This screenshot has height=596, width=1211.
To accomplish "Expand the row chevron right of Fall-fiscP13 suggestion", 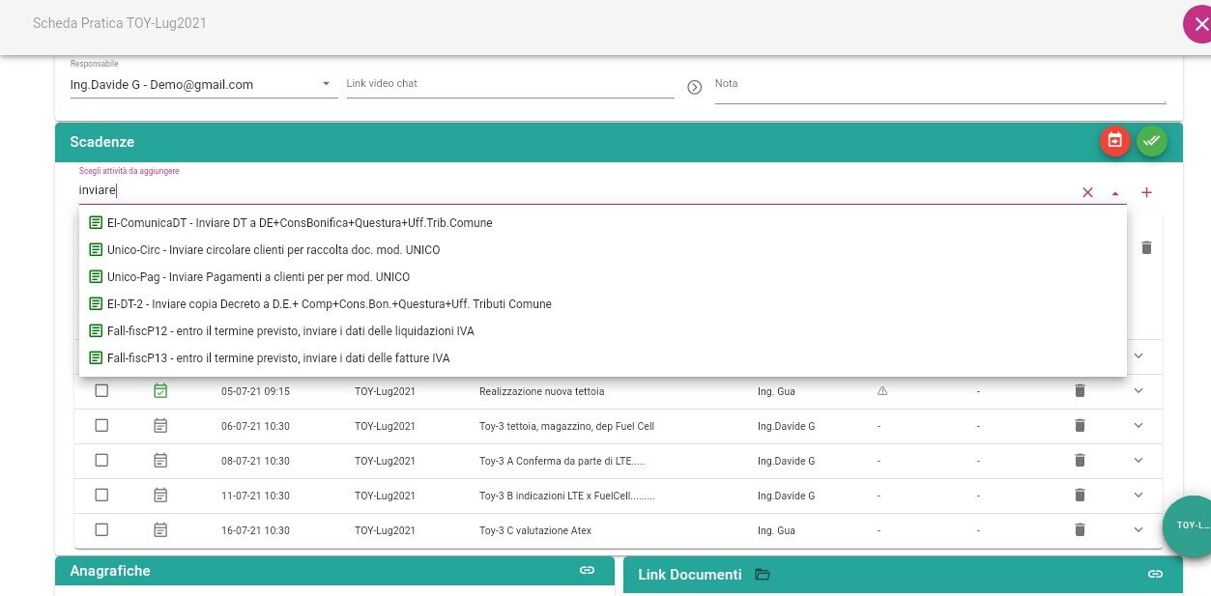I will (1139, 355).
